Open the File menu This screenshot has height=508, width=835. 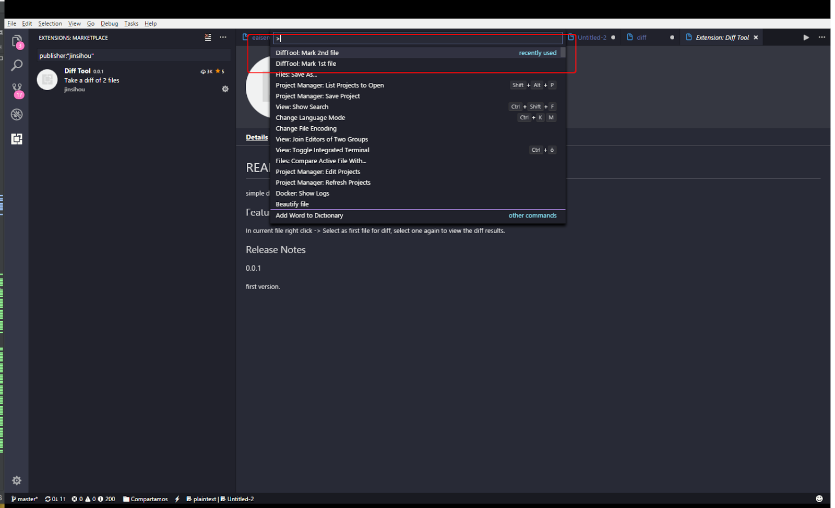pyautogui.click(x=11, y=23)
